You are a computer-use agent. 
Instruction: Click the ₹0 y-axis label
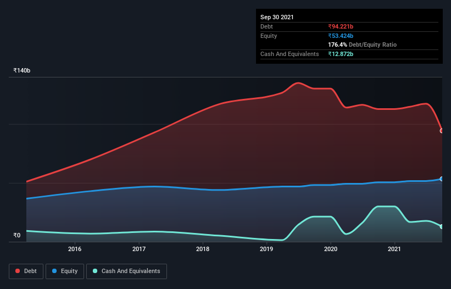16,235
